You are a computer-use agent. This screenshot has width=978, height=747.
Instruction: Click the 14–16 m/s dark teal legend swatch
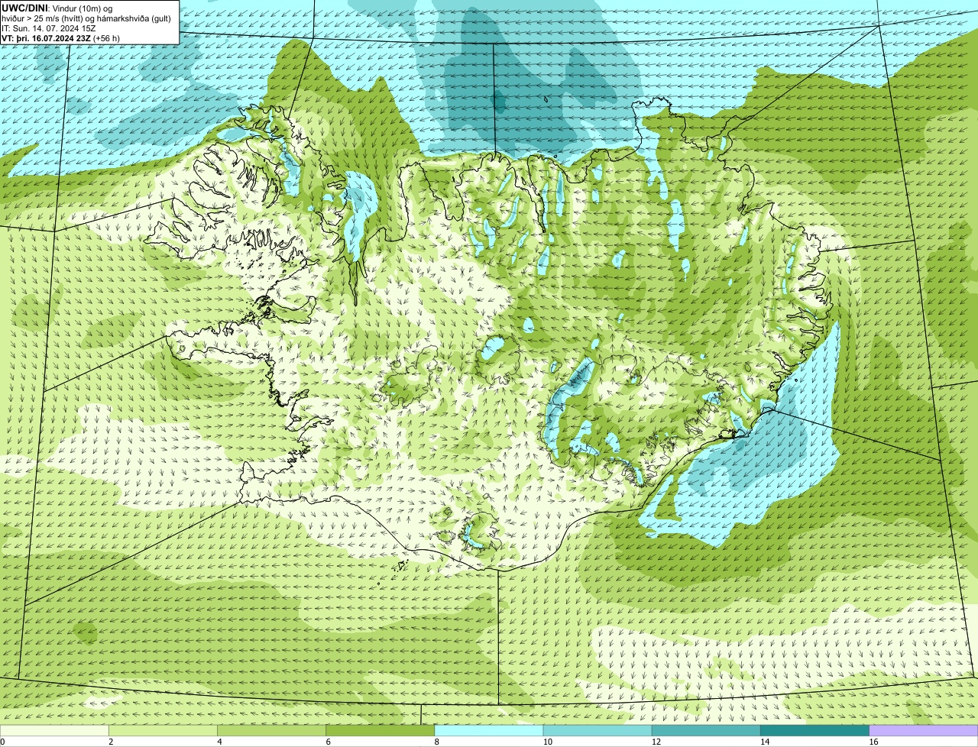(x=814, y=731)
